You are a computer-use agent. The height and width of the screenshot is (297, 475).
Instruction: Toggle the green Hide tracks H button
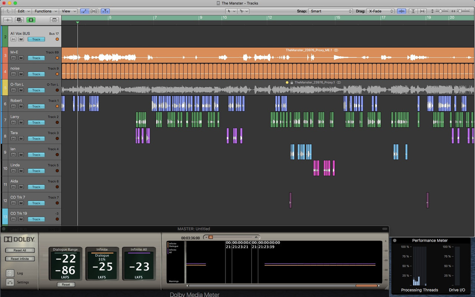click(31, 20)
